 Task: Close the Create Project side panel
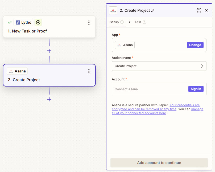coord(206,10)
